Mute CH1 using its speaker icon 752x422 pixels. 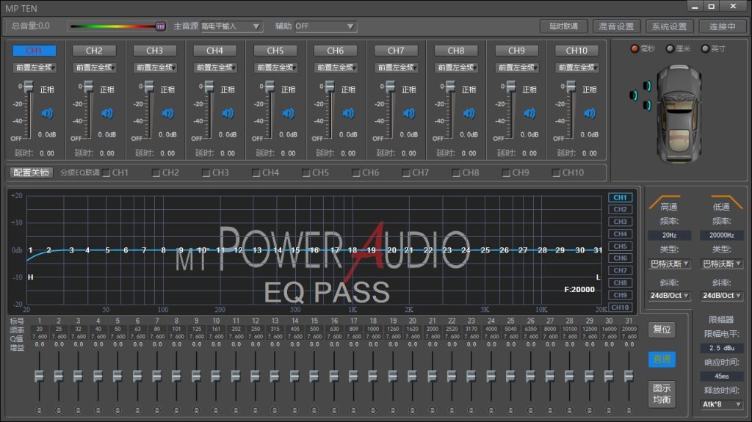tap(47, 113)
